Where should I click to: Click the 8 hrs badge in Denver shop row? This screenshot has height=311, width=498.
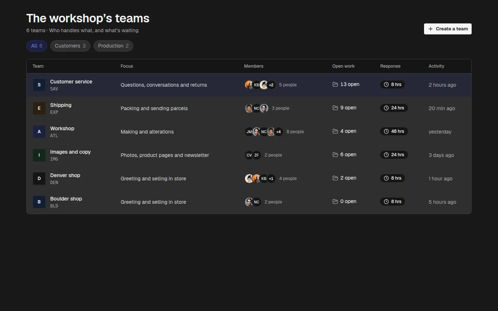(393, 178)
